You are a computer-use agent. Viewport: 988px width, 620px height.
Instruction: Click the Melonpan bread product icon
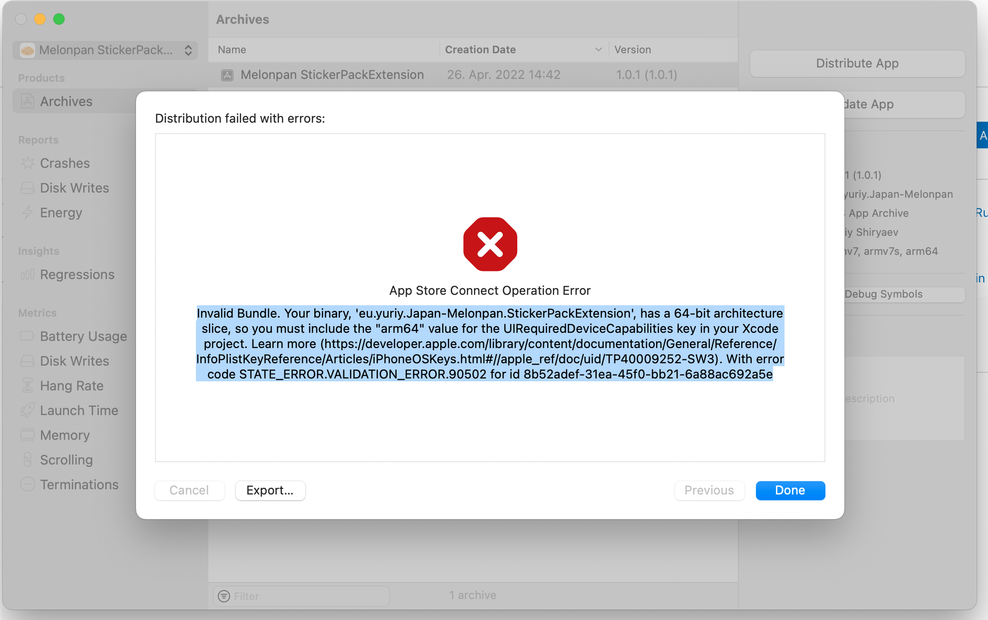tap(28, 50)
